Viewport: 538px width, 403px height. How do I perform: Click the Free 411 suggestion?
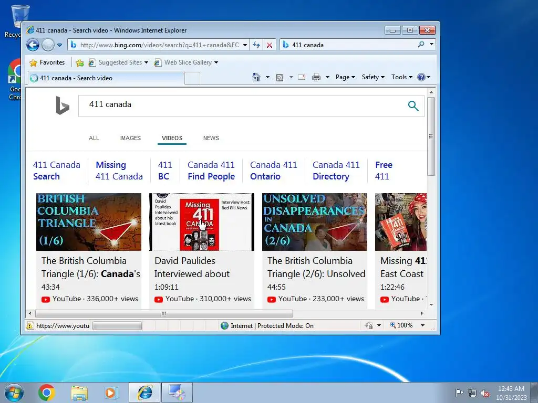pyautogui.click(x=384, y=171)
